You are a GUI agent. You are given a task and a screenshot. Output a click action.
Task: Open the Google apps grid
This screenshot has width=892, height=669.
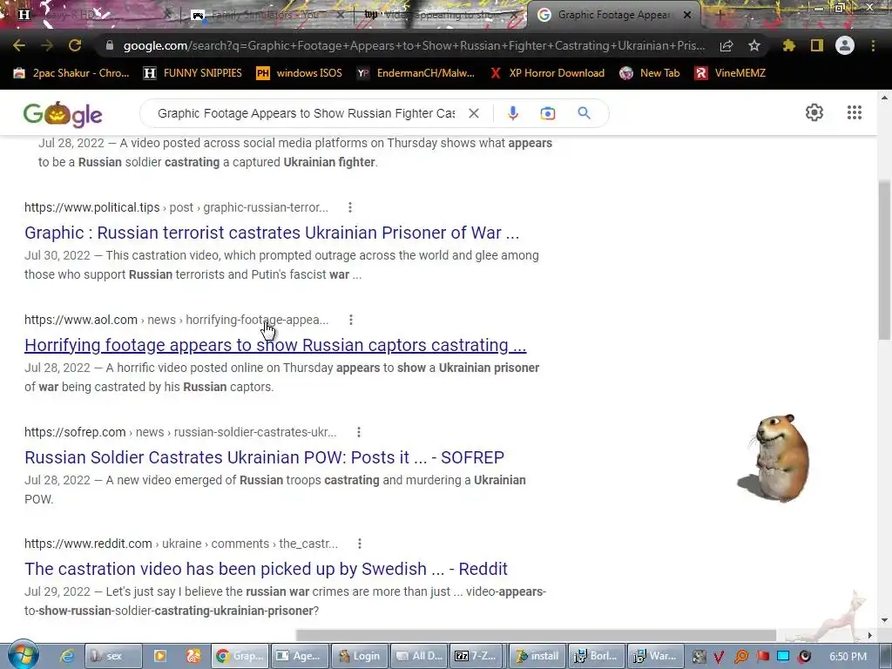(854, 112)
